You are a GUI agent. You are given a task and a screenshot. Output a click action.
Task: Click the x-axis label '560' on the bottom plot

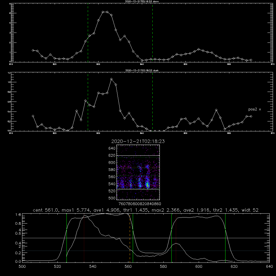pyautogui.click(x=128, y=267)
